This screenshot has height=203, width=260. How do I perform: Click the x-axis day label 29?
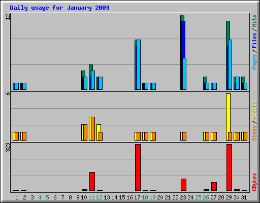[229, 197]
